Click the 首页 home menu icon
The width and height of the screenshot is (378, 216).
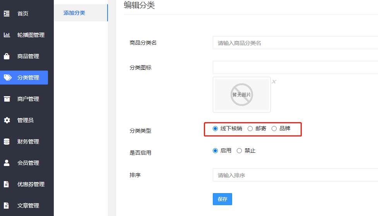point(7,14)
